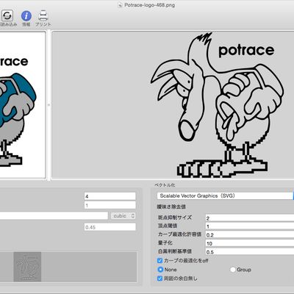Click the 情報 label under the info icon

(x=26, y=24)
